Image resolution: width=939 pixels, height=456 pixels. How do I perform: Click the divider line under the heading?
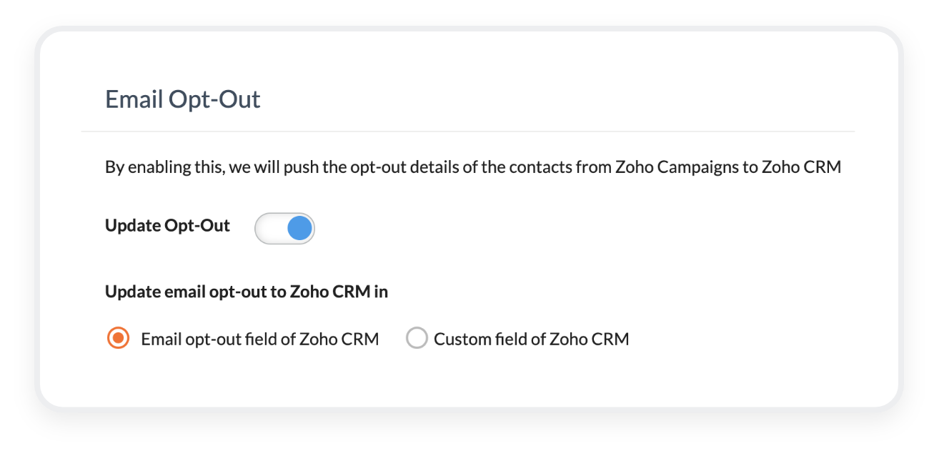(x=468, y=132)
